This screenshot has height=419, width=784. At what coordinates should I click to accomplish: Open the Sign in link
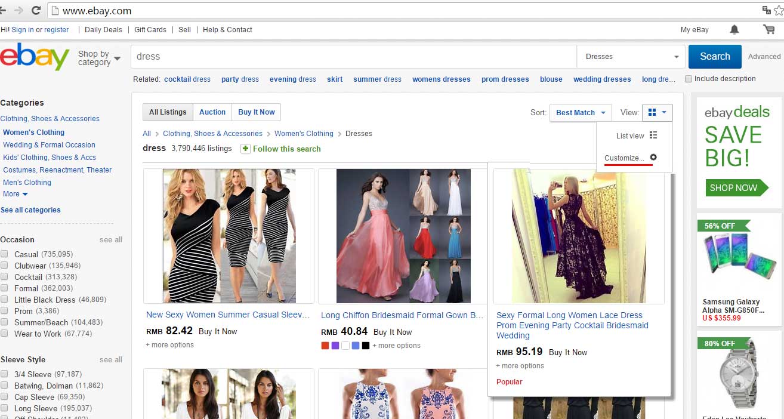pos(23,30)
